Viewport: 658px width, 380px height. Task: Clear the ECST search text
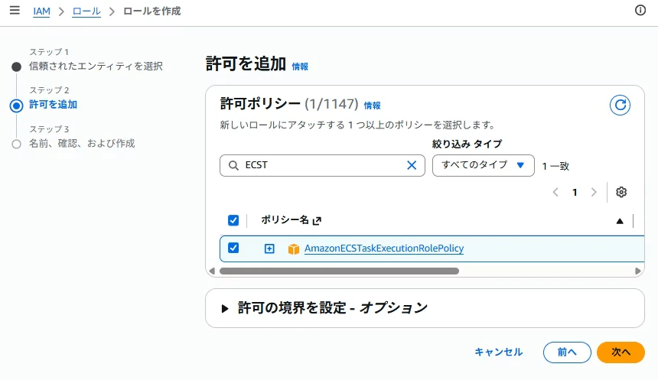tap(412, 165)
